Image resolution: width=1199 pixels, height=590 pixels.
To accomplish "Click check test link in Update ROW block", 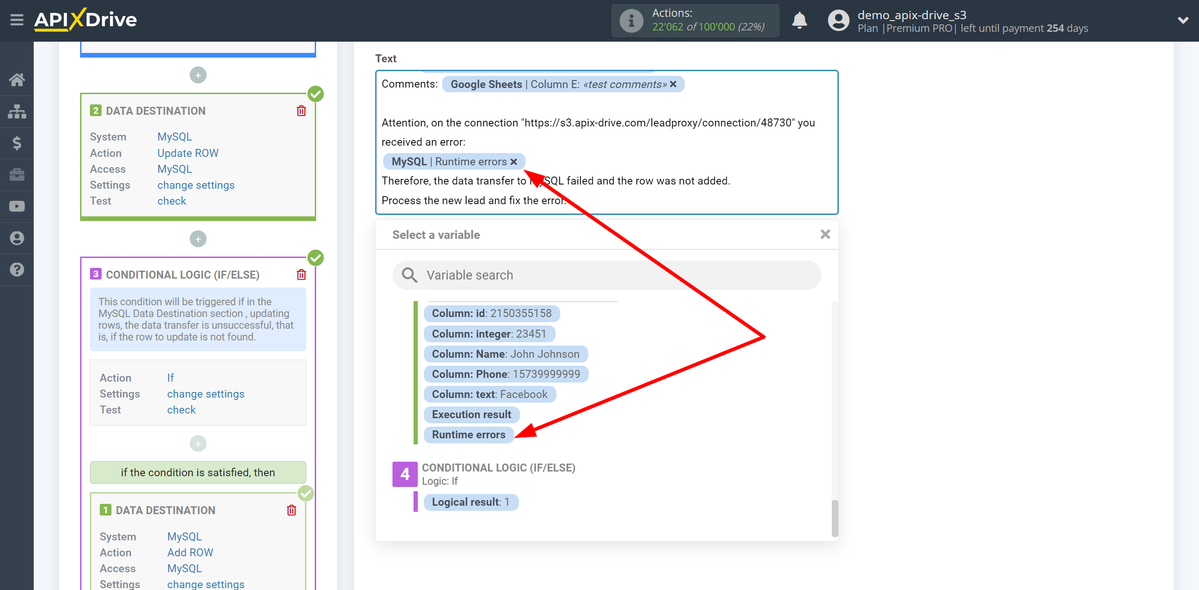I will (x=171, y=201).
